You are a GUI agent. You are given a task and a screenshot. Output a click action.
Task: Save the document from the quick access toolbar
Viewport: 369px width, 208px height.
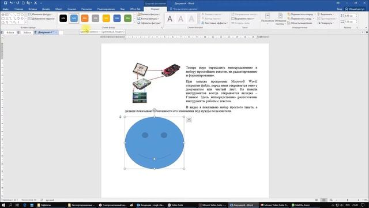(x=5, y=3)
